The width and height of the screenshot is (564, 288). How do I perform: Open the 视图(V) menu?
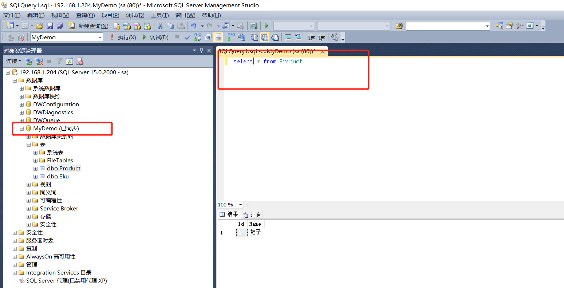(60, 15)
